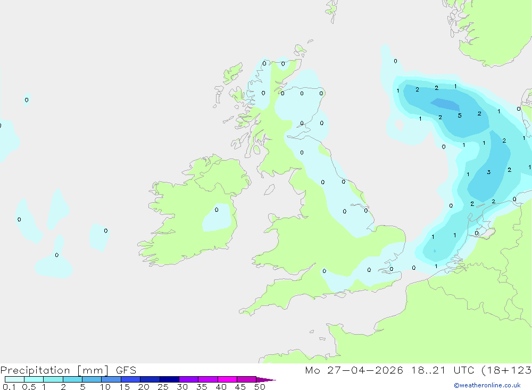Select the legend swatch between 15 and 20

pyautogui.click(x=131, y=379)
